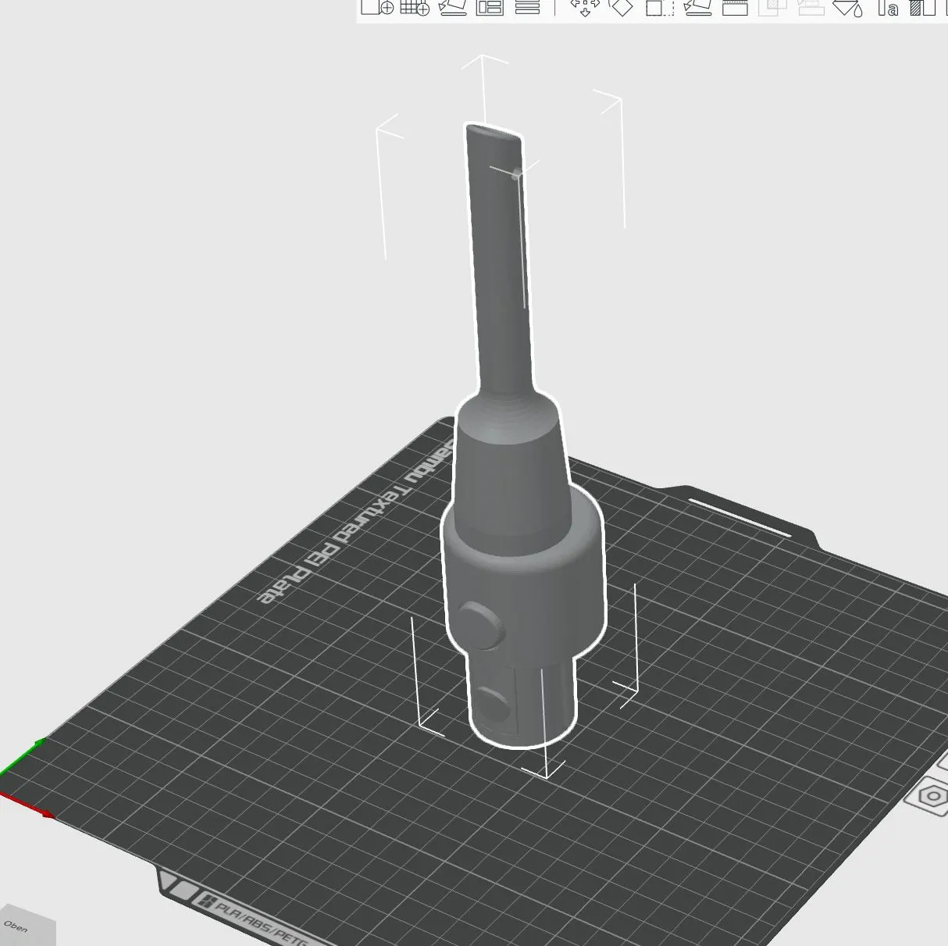
Task: Click the Add plate grid icon
Action: [415, 7]
